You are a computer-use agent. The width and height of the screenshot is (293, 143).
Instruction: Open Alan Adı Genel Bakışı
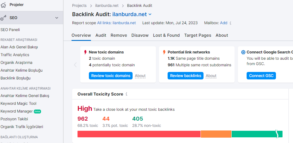point(19,47)
